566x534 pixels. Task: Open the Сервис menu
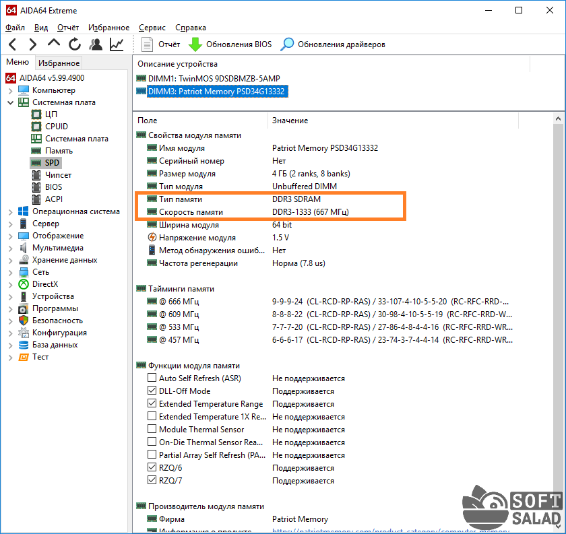pyautogui.click(x=152, y=28)
